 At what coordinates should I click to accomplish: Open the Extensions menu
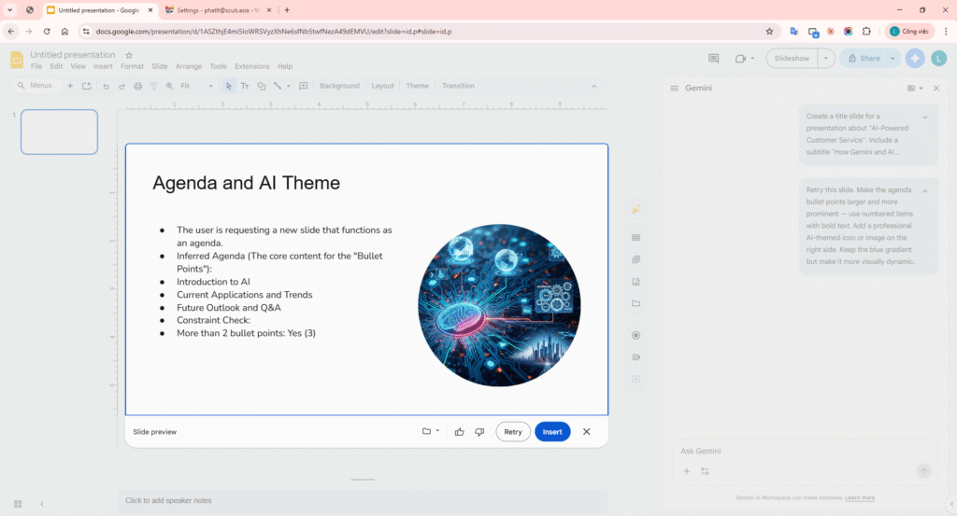(x=252, y=66)
